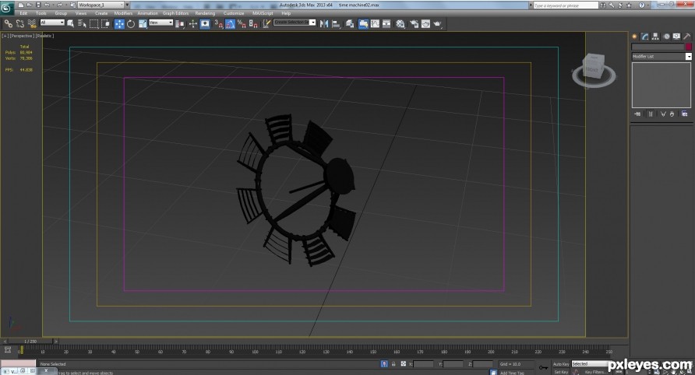The height and width of the screenshot is (375, 695).
Task: Open the Help menu
Action: coord(286,13)
